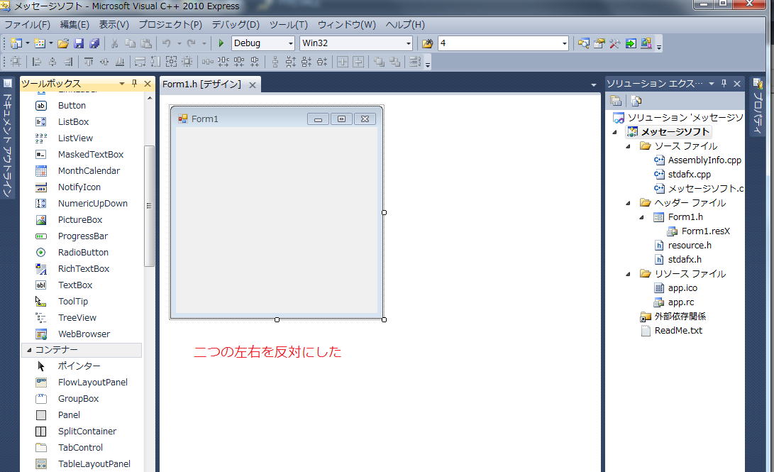Open the active documents list dropdown arrow
774x472 pixels.
pos(593,85)
